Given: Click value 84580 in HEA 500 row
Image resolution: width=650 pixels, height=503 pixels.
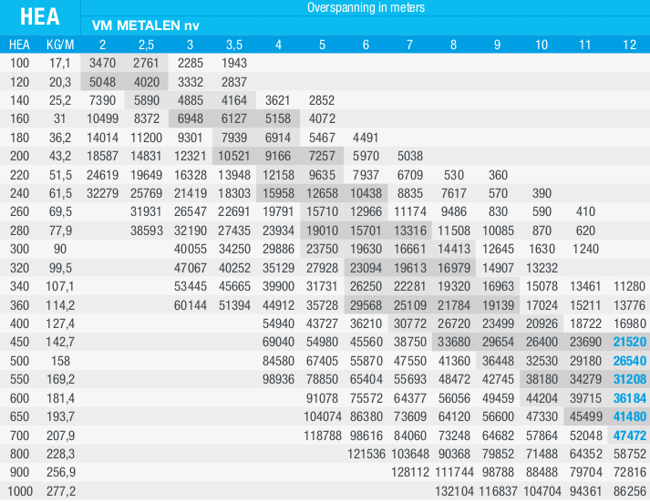Looking at the screenshot, I should (x=278, y=361).
